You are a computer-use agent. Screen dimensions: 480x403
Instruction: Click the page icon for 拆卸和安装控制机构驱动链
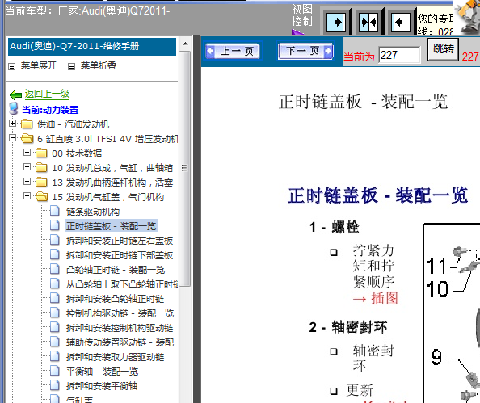[55, 327]
